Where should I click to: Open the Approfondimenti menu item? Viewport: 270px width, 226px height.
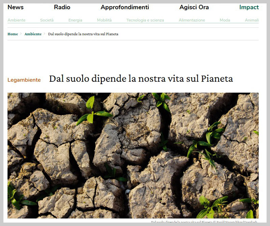(x=125, y=7)
